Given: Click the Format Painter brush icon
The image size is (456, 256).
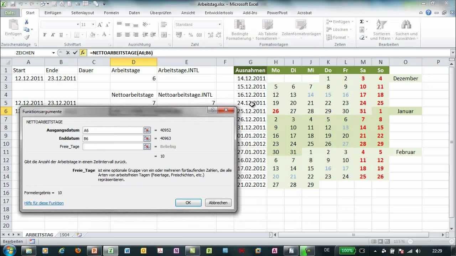Looking at the screenshot, I should (26, 37).
